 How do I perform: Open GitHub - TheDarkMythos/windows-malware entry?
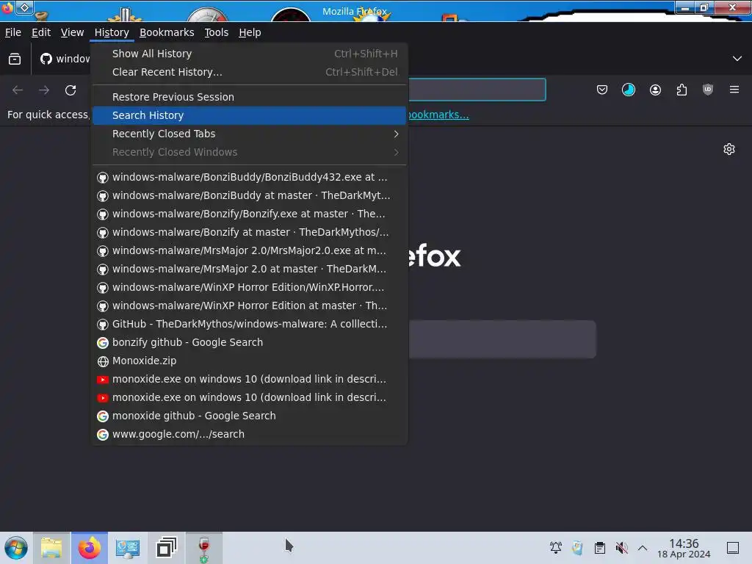250,324
